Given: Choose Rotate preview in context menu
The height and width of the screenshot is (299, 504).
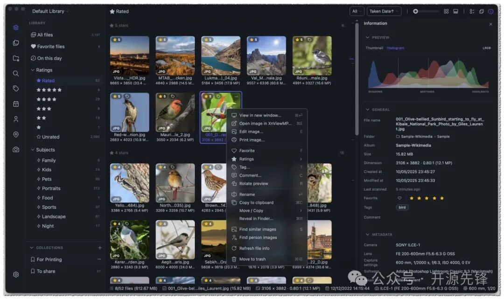Looking at the screenshot, I should (x=267, y=184).
